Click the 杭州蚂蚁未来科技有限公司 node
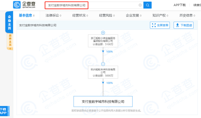Image resolution: width=201 pixels, height=118 pixels. pyautogui.click(x=103, y=72)
